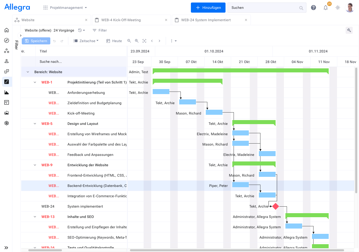Show the Filter side panel

click(x=21, y=35)
